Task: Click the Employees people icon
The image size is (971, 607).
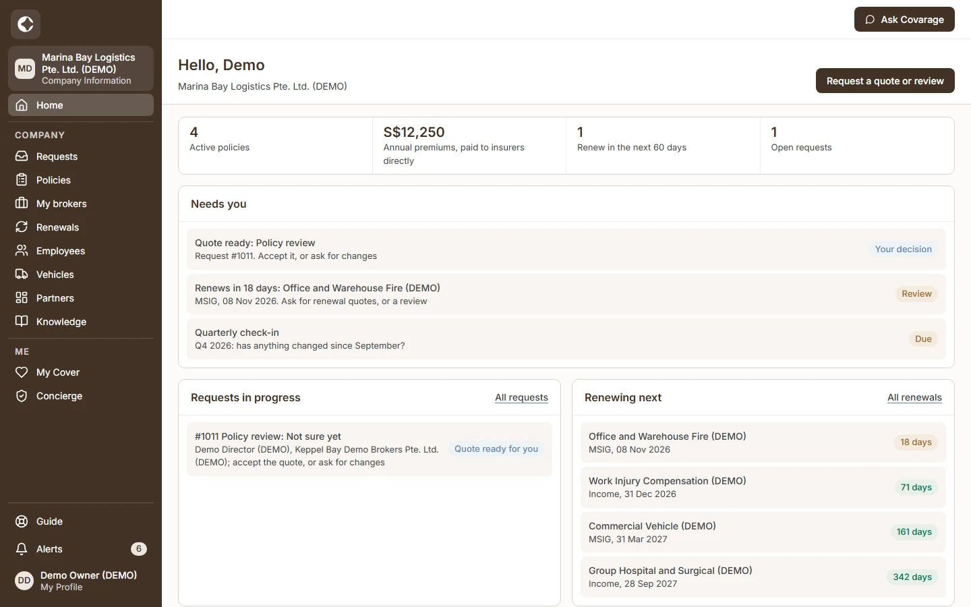Action: pyautogui.click(x=22, y=251)
